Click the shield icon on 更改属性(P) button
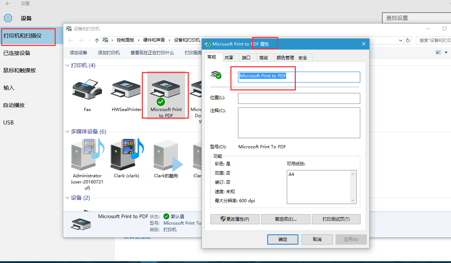 click(x=223, y=219)
